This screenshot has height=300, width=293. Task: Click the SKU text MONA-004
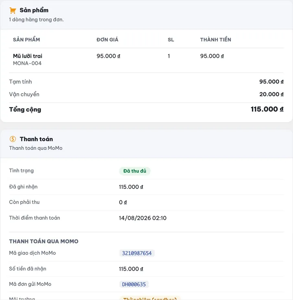(x=27, y=64)
